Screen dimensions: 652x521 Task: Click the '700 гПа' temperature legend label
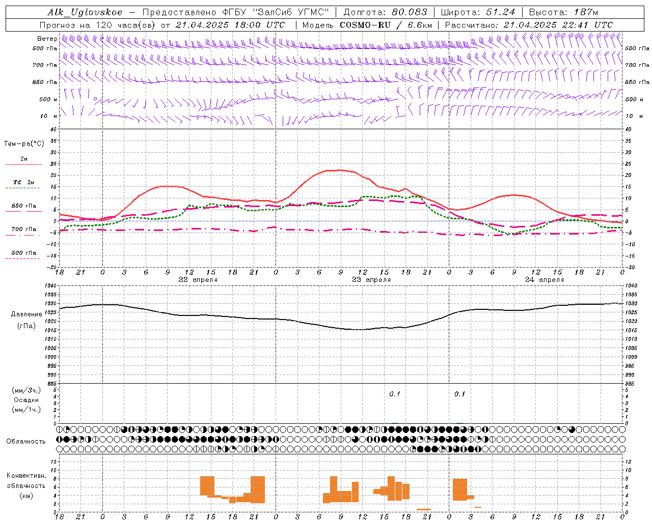24,229
